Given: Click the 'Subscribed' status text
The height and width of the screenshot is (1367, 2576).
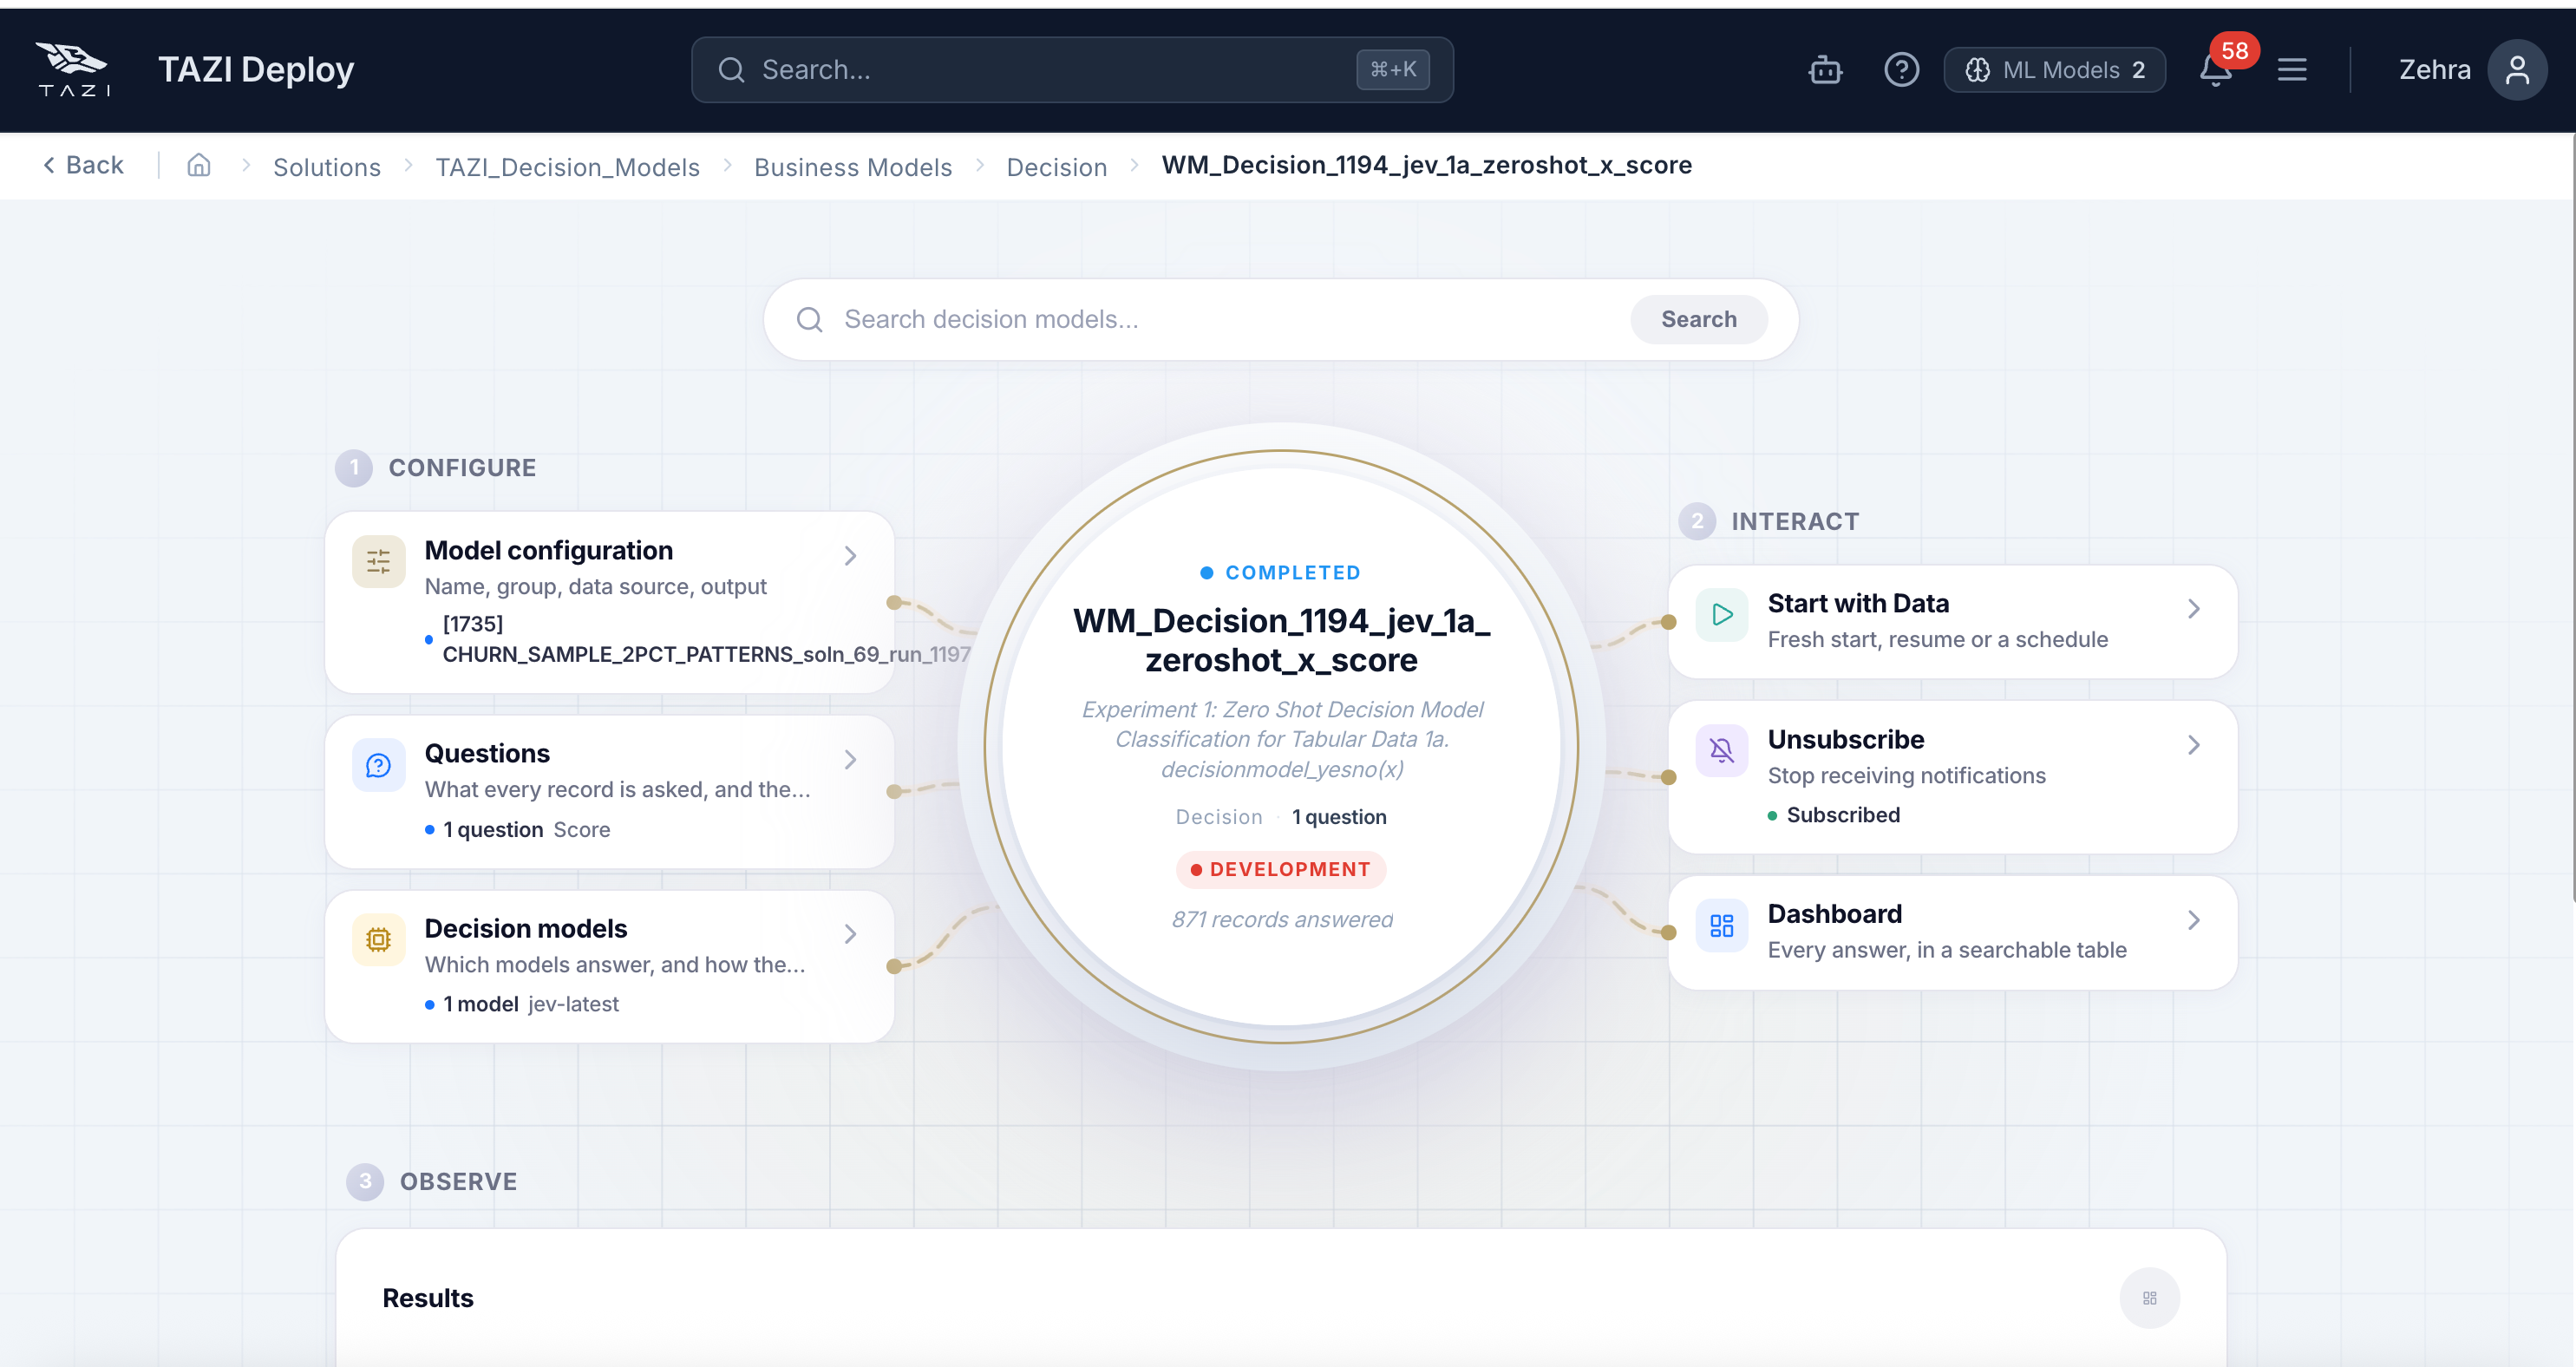Looking at the screenshot, I should click(1843, 816).
